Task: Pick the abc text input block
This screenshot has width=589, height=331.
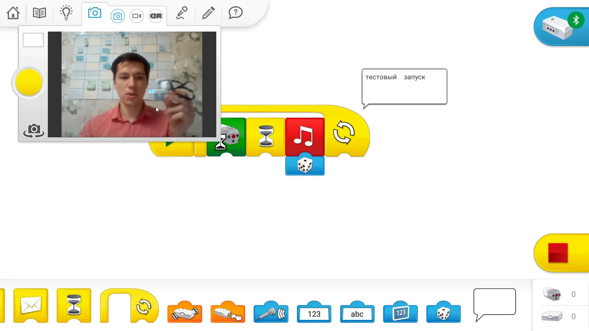Action: 357,313
